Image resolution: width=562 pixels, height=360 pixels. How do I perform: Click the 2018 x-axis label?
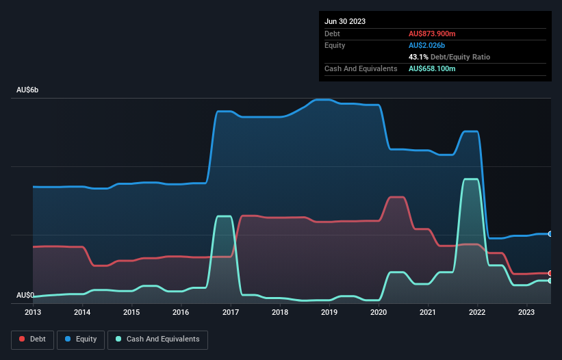point(280,312)
